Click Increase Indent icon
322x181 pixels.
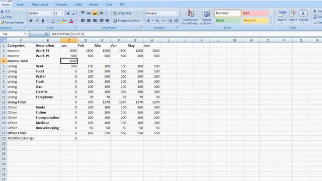(x=107, y=21)
